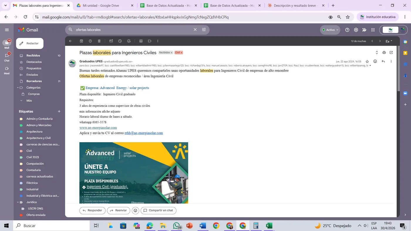Create a new label with plus icon
411x231 pixels.
59,111
